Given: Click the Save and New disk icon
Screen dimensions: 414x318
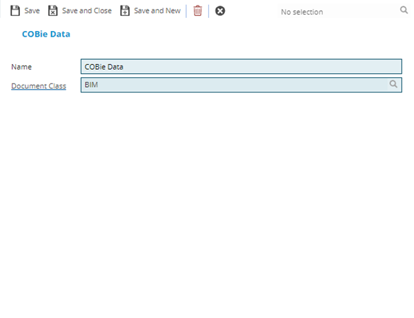Looking at the screenshot, I should 125,11.
